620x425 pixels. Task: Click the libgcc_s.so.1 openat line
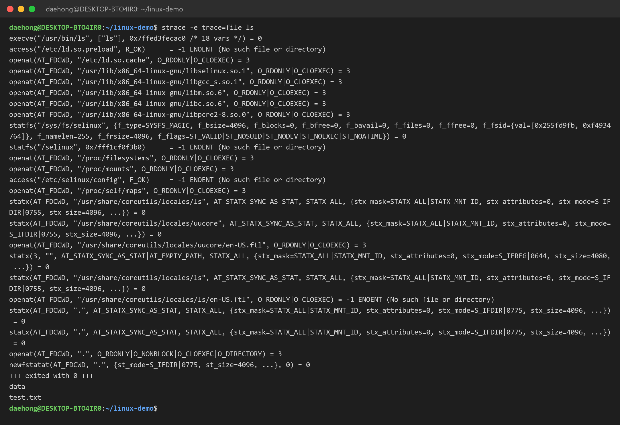click(176, 82)
